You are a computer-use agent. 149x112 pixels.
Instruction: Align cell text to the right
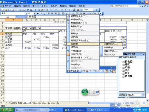[56, 13]
